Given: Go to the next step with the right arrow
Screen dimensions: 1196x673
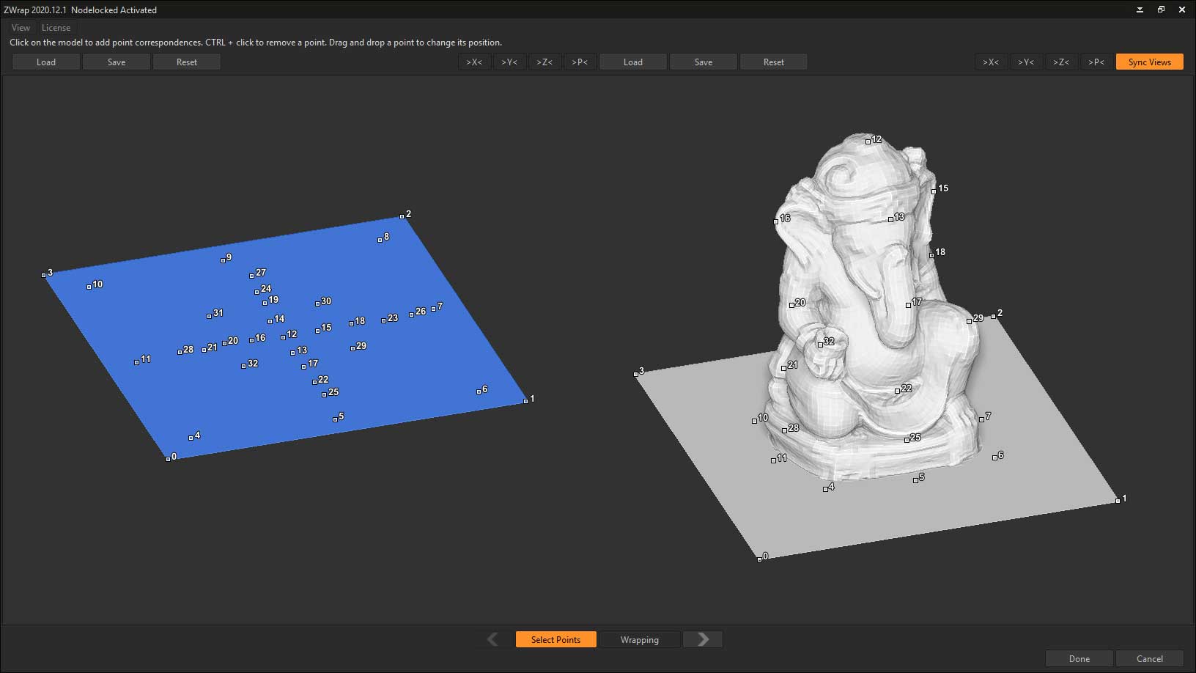Looking at the screenshot, I should pyautogui.click(x=703, y=640).
